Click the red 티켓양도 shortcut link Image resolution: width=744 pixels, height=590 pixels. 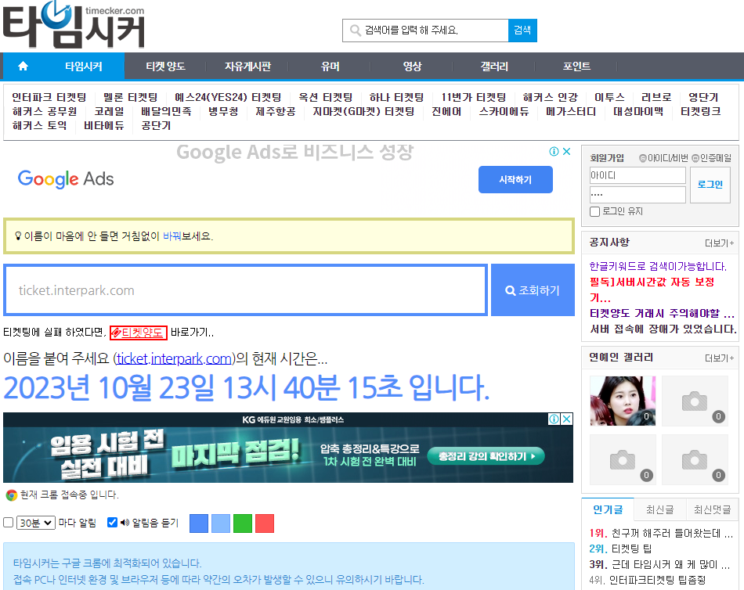139,333
